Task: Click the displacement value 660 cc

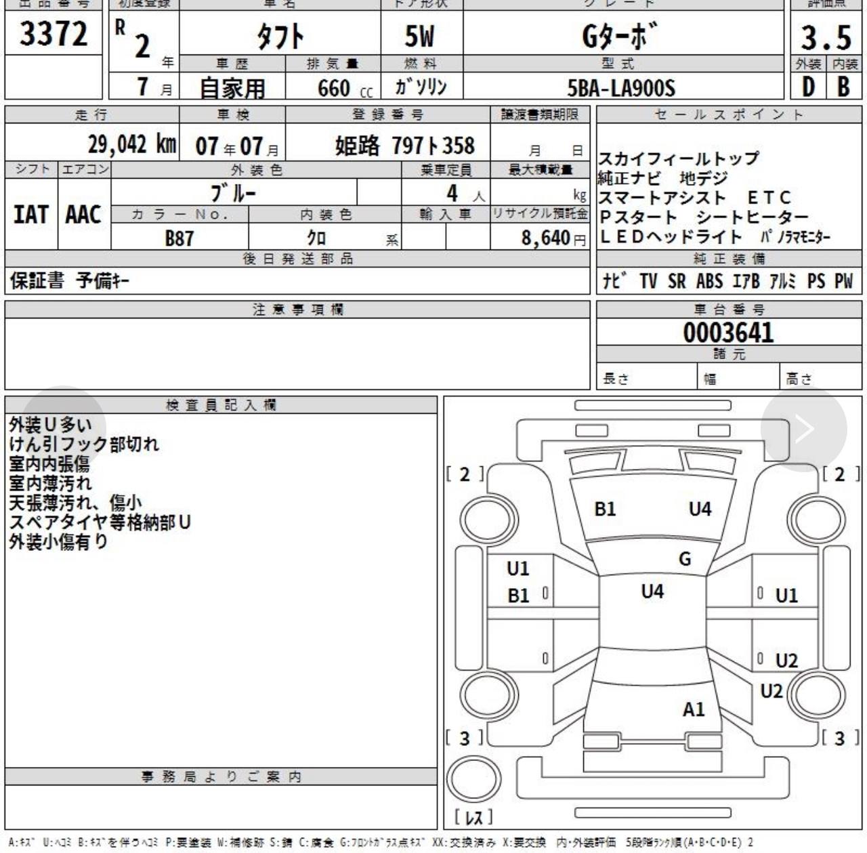Action: point(345,88)
